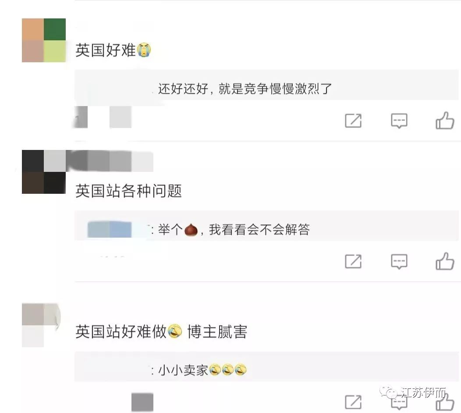The width and height of the screenshot is (461, 413).
Task: Reply to the '英国站各种问题' comment
Action: coord(399,261)
